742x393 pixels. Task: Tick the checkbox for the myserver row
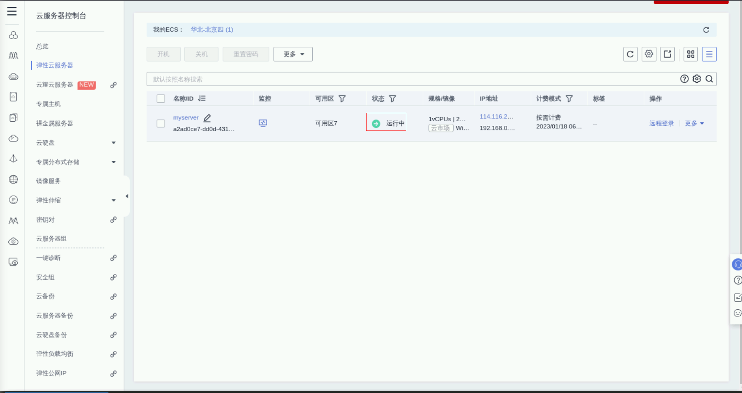(x=161, y=123)
